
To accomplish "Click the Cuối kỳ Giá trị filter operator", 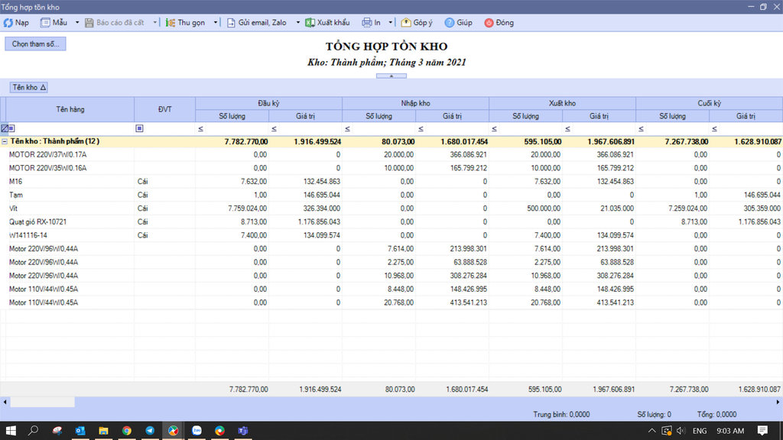I will (715, 128).
